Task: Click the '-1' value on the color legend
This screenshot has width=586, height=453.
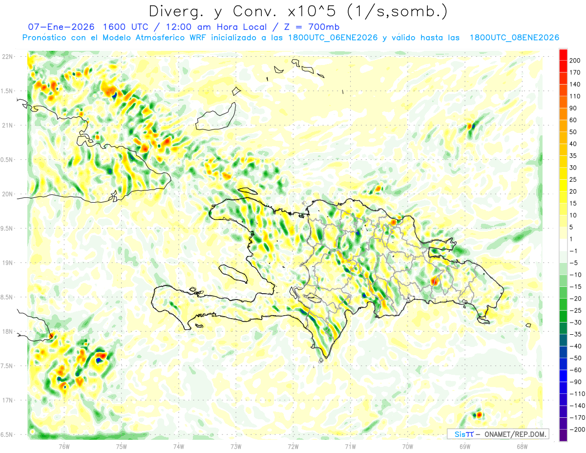Action: (x=574, y=251)
